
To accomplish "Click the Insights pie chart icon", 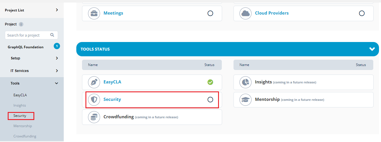I will (x=245, y=82).
